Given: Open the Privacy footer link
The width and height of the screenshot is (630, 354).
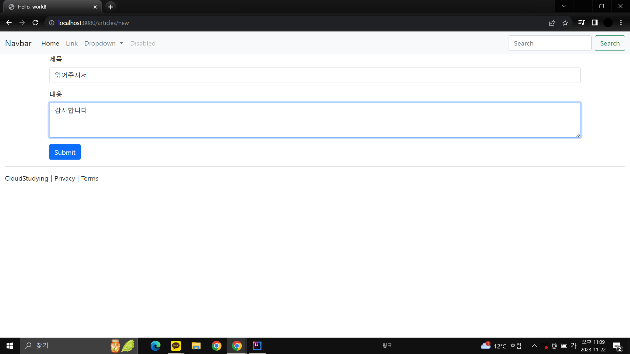Looking at the screenshot, I should point(65,178).
